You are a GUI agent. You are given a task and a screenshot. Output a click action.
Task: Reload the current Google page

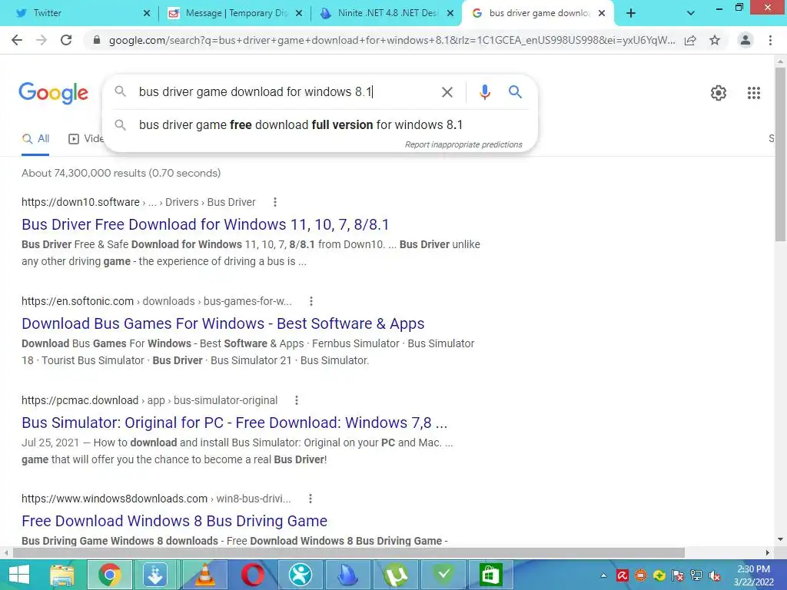tap(66, 40)
